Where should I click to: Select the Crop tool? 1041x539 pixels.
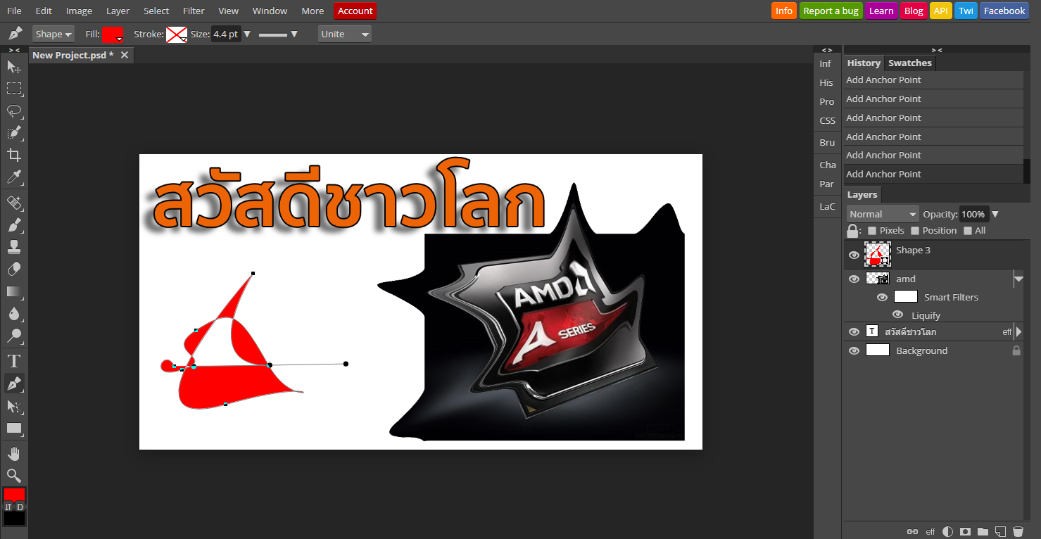click(x=14, y=155)
